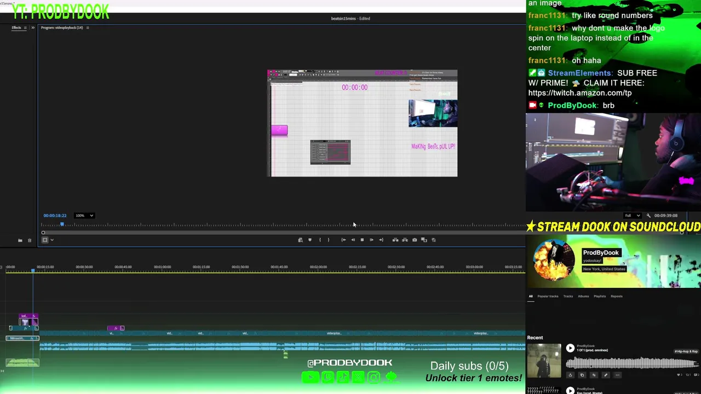Open the '1 Of 1' track cover thumbnail

pos(544,361)
